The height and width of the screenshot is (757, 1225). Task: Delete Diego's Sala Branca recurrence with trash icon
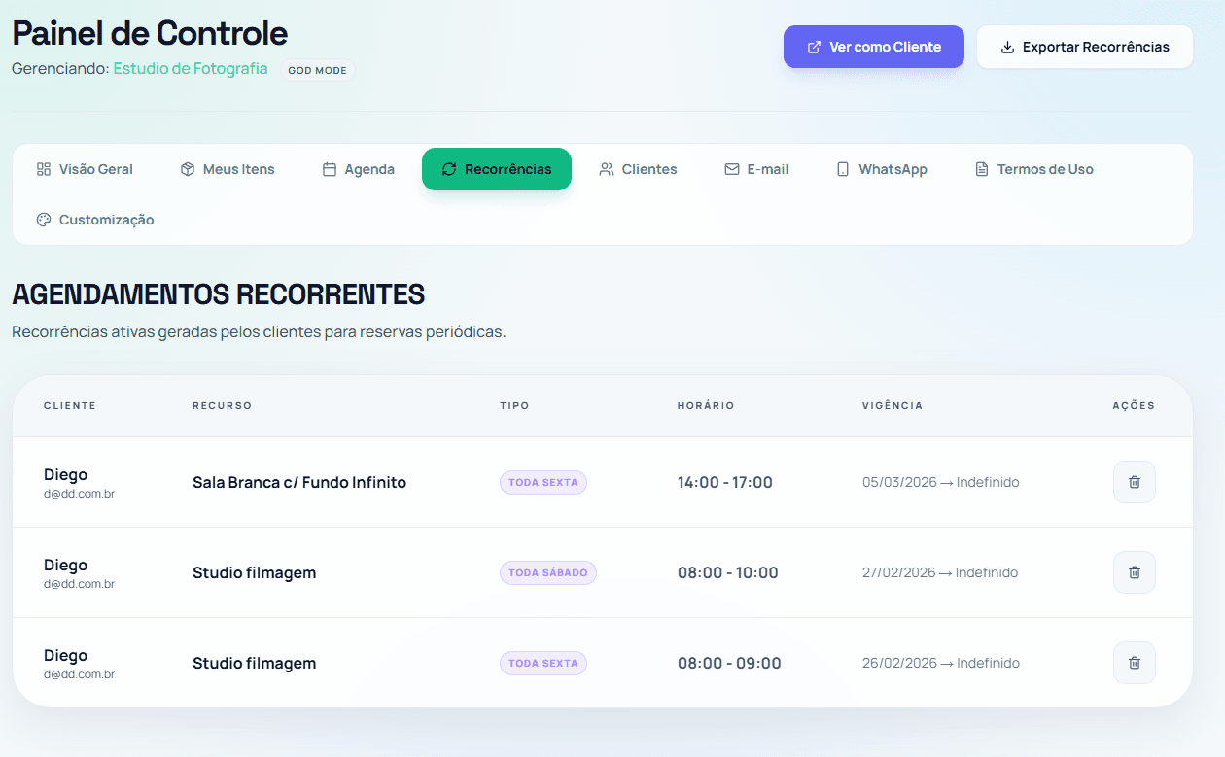pos(1134,482)
